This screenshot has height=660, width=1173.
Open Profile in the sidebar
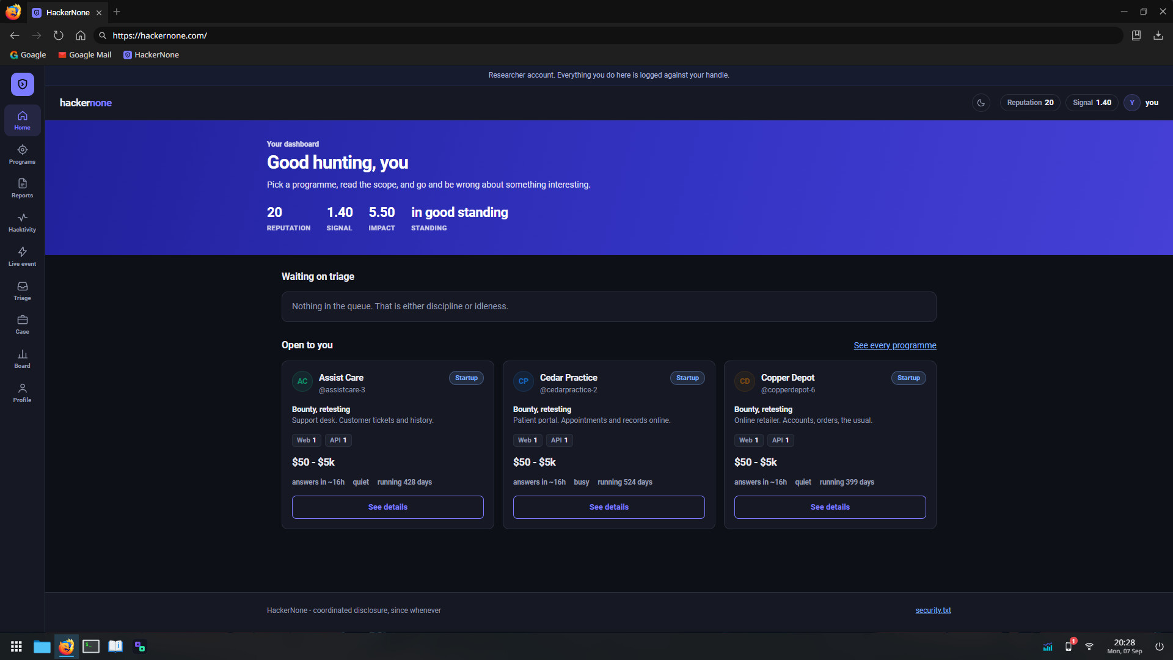23,393
